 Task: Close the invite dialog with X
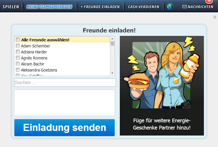215,17
